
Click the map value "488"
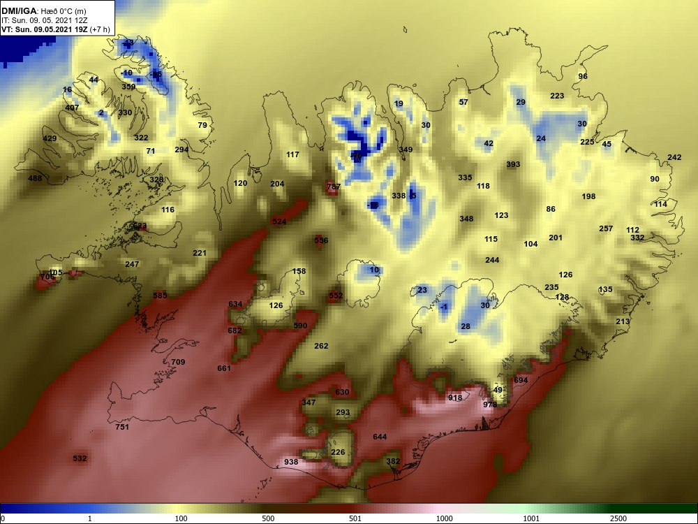[35, 178]
